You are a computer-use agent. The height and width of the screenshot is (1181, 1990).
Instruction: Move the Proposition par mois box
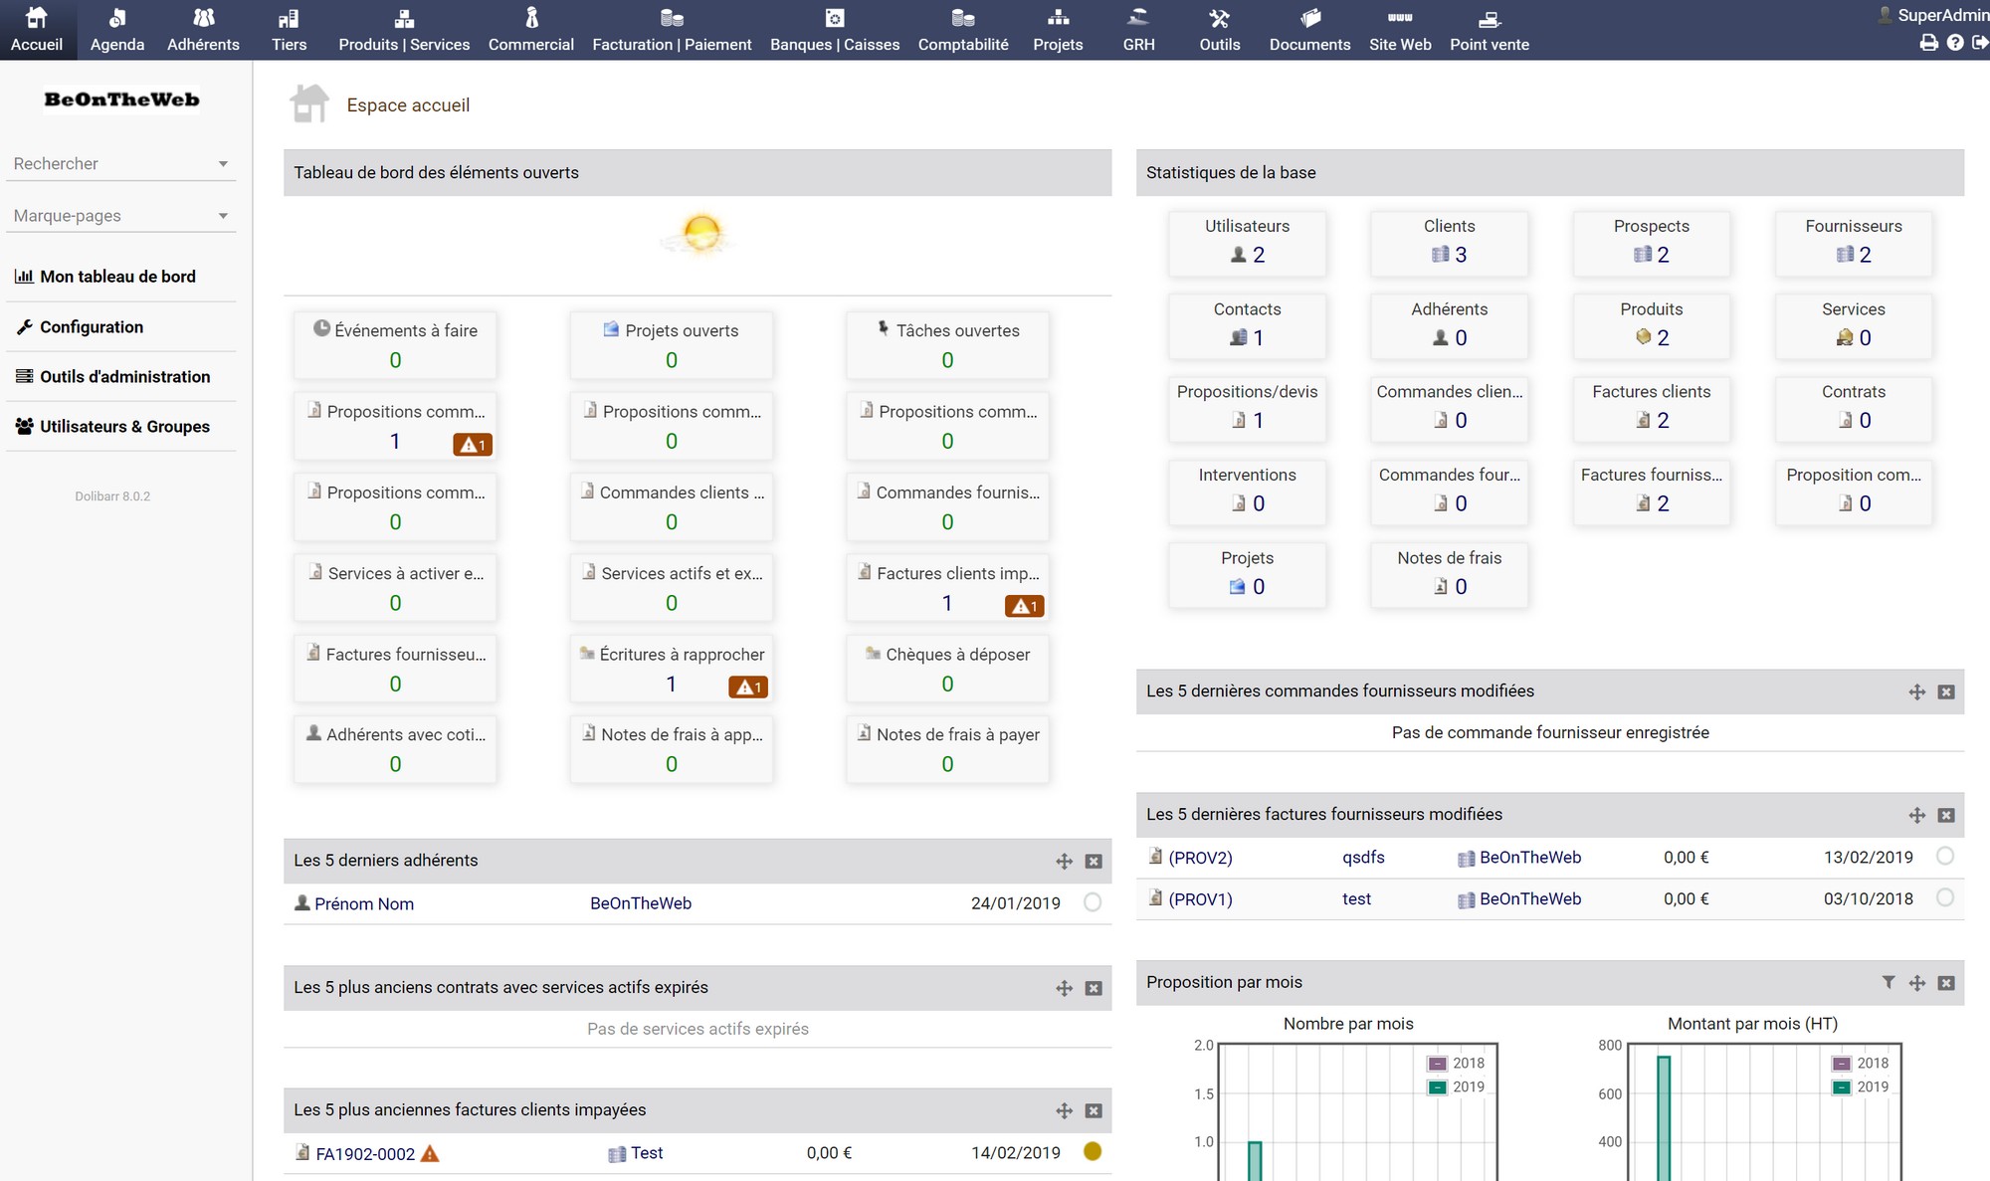pyautogui.click(x=1917, y=983)
